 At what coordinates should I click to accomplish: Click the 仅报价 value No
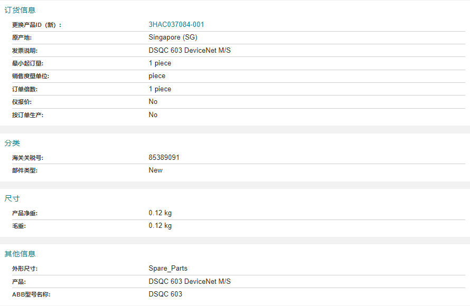(x=153, y=102)
